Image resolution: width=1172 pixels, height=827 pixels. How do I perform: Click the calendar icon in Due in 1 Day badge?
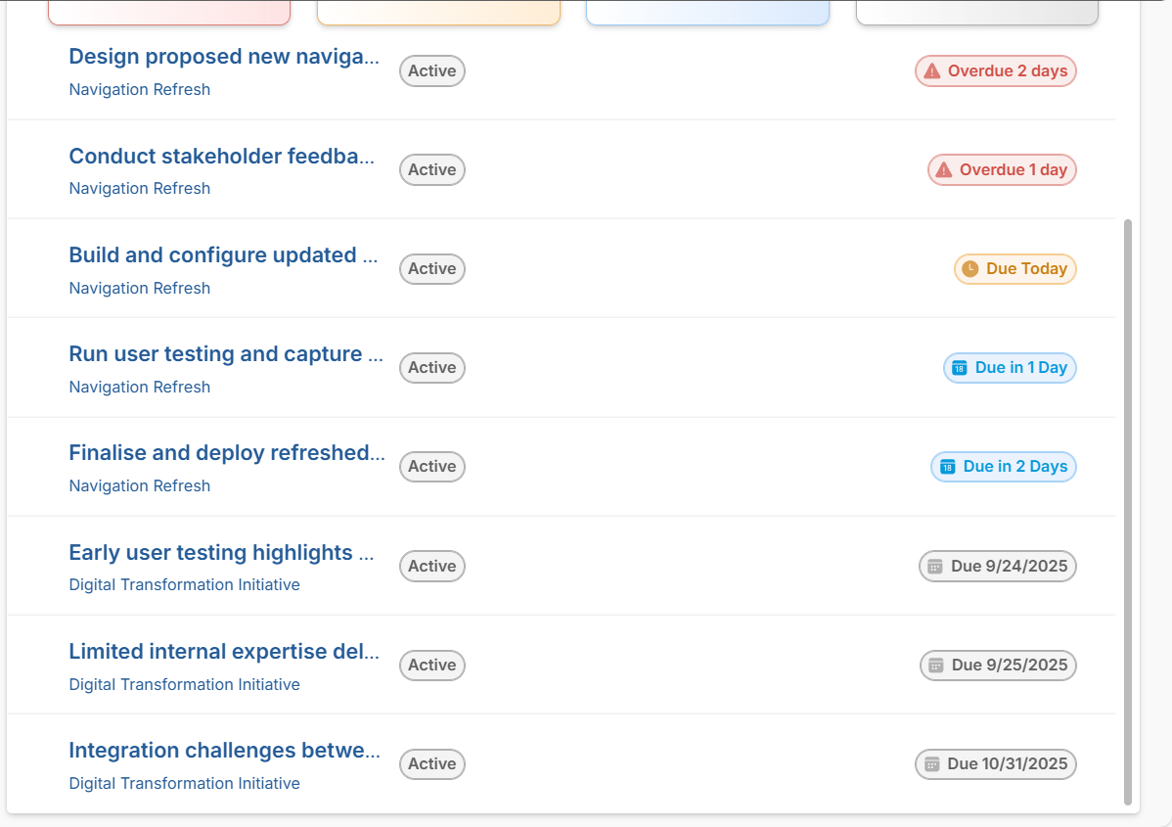[959, 368]
